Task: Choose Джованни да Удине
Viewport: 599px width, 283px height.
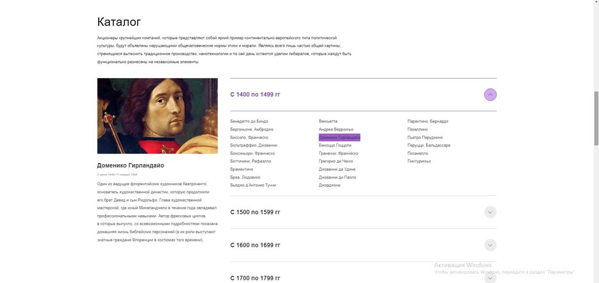Action: 338,169
